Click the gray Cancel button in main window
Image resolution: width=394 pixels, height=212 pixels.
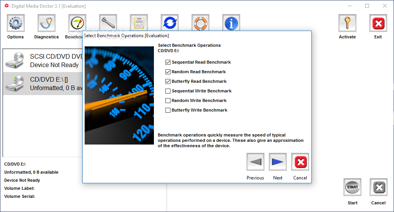[x=379, y=187]
